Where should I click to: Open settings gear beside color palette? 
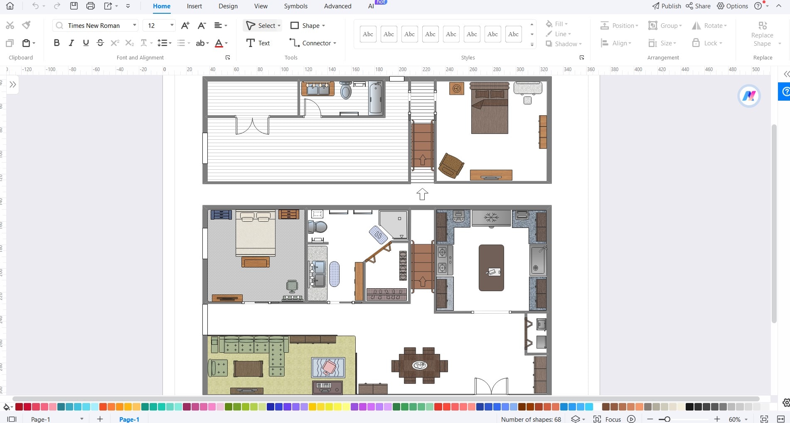point(786,403)
